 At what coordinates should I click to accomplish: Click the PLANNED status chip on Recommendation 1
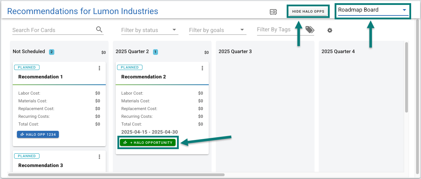click(26, 67)
